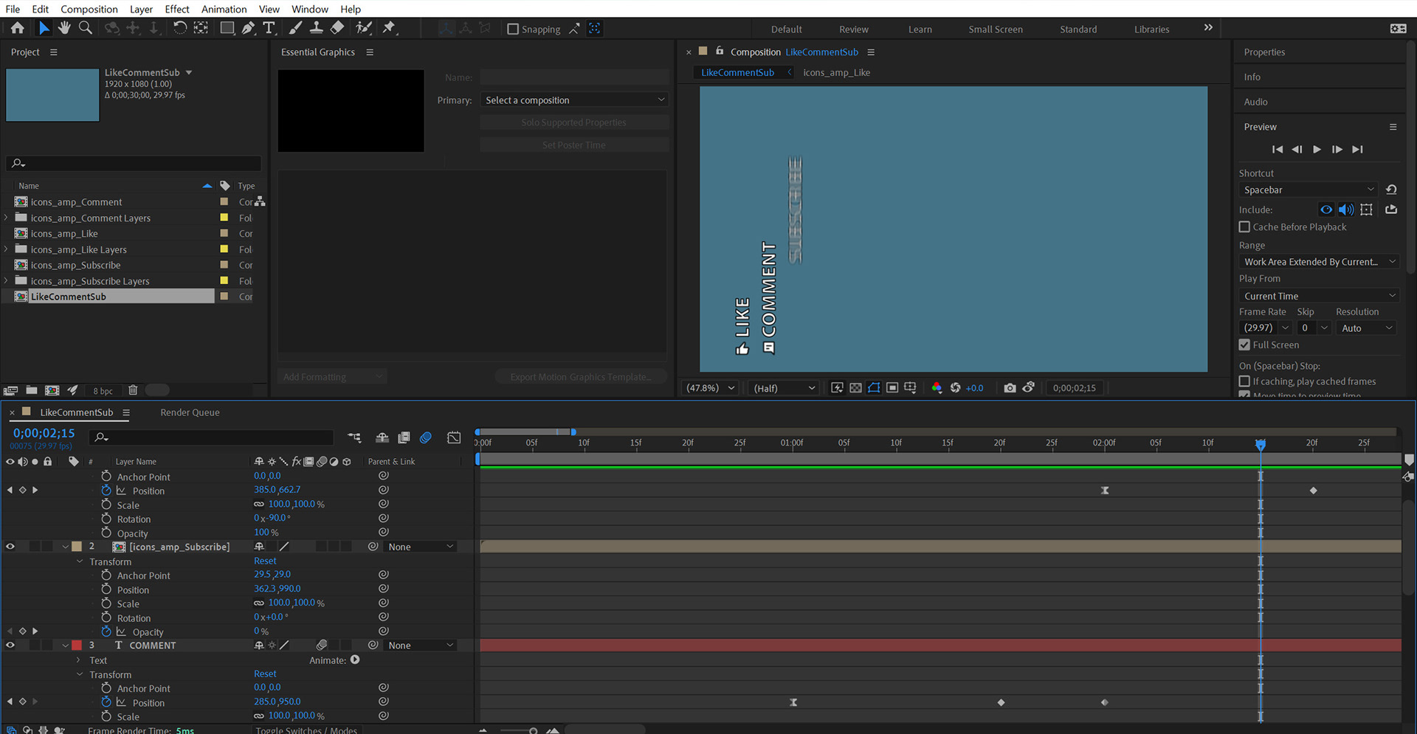The image size is (1417, 734).
Task: Expand the icons_amp_Like Layers folder
Action: (6, 249)
